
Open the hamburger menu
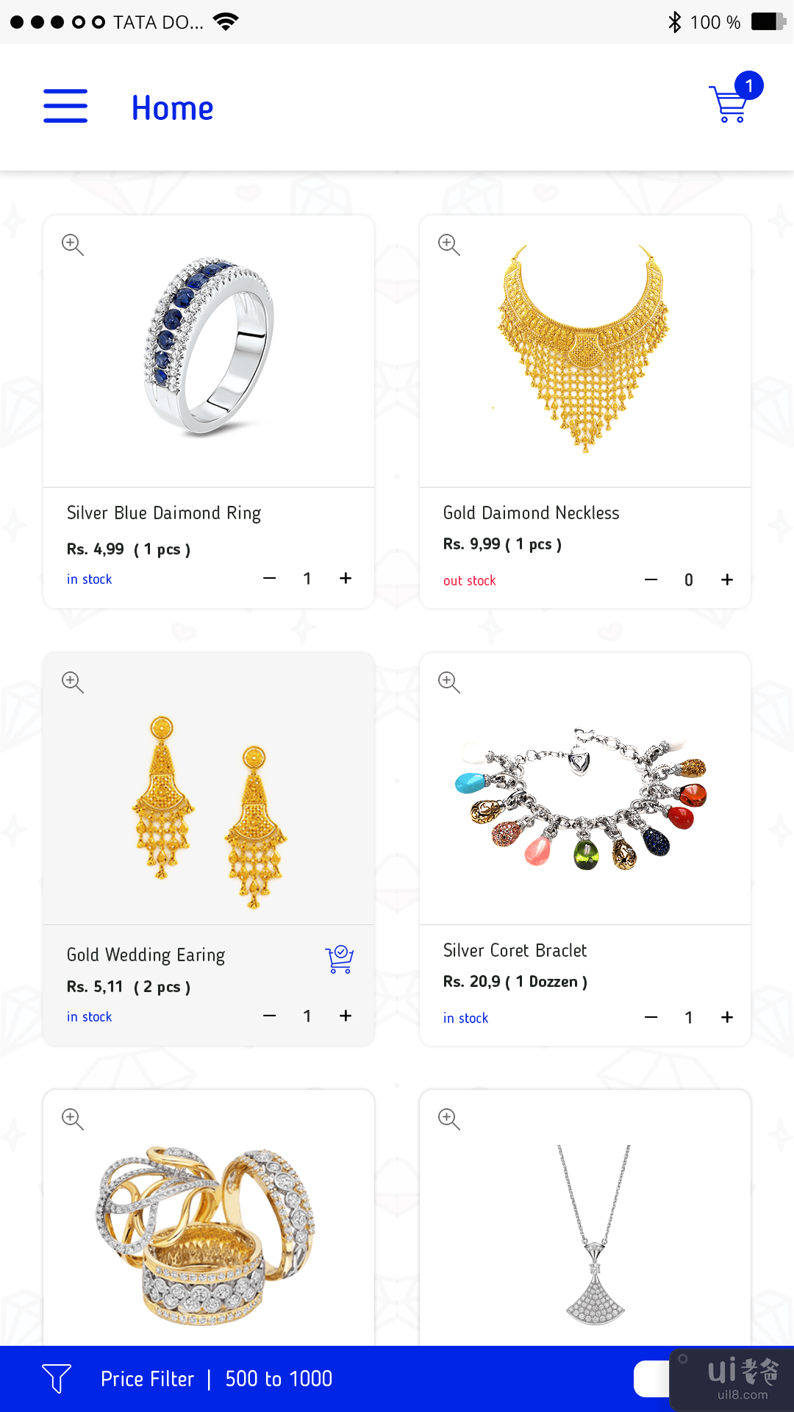point(65,106)
